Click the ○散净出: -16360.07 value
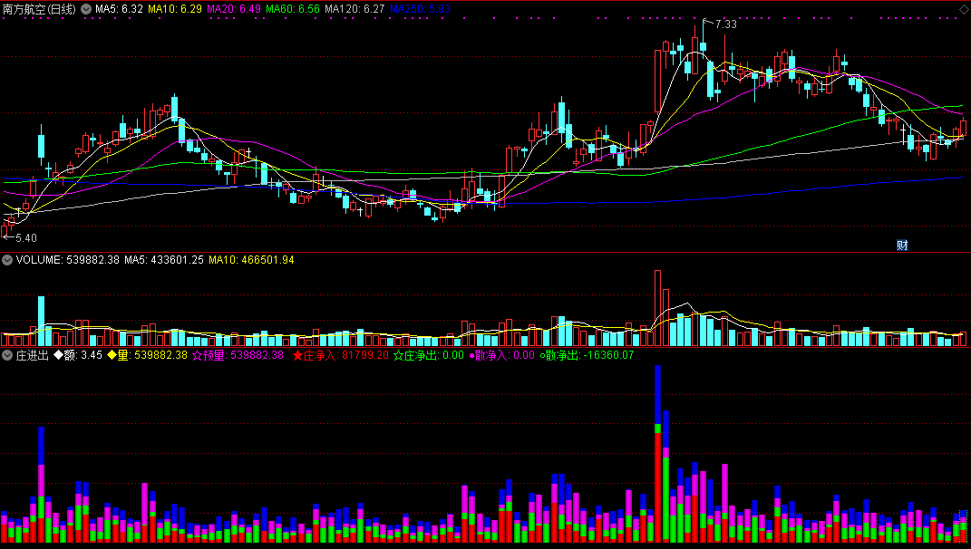Screen dimensions: 971x549 coord(587,355)
